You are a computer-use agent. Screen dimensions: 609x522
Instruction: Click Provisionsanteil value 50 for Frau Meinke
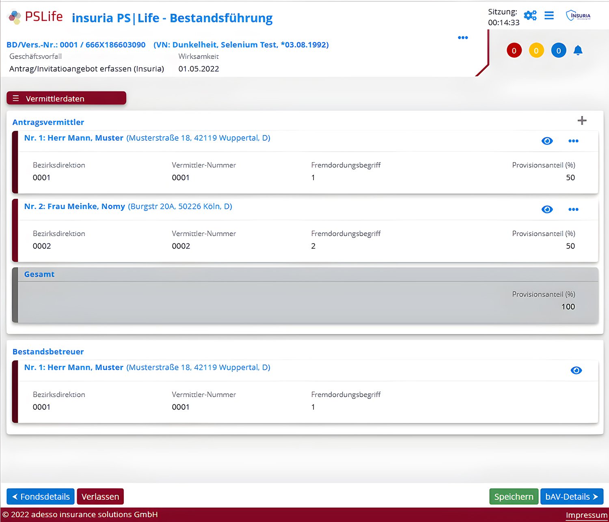pyautogui.click(x=570, y=246)
